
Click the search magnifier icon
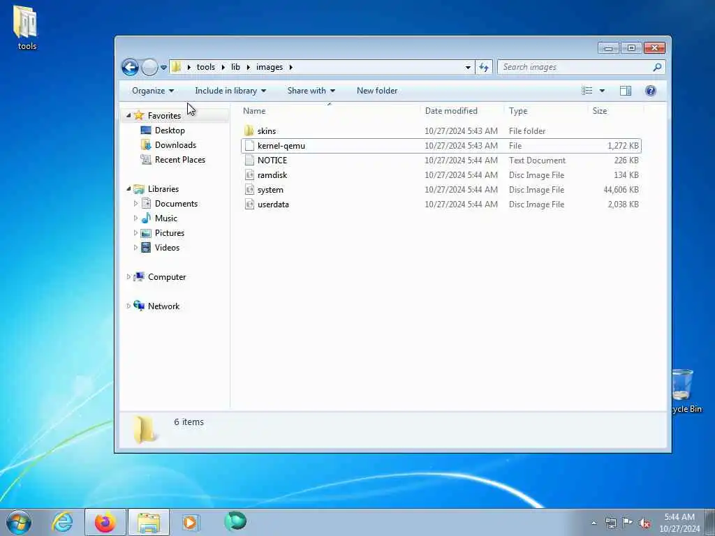[x=657, y=67]
